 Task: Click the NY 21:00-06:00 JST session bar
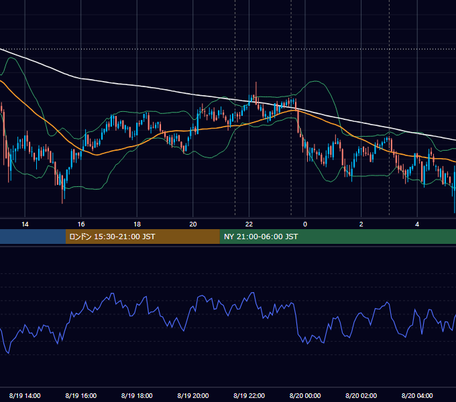point(337,237)
